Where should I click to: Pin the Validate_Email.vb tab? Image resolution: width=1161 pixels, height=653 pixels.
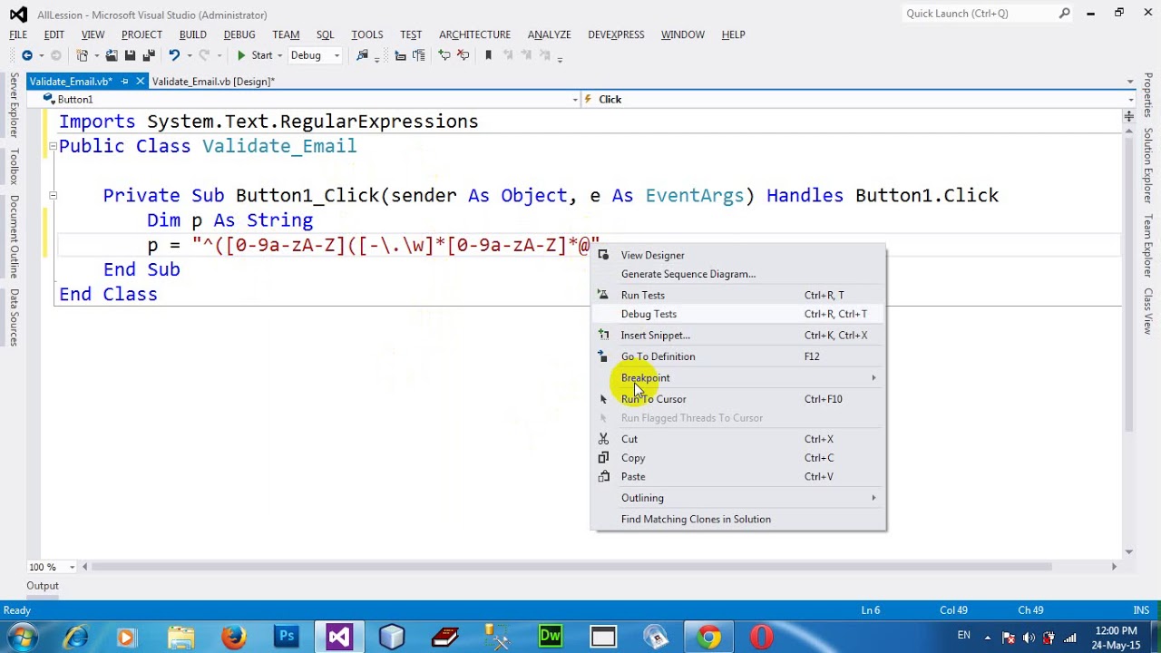[x=124, y=81]
